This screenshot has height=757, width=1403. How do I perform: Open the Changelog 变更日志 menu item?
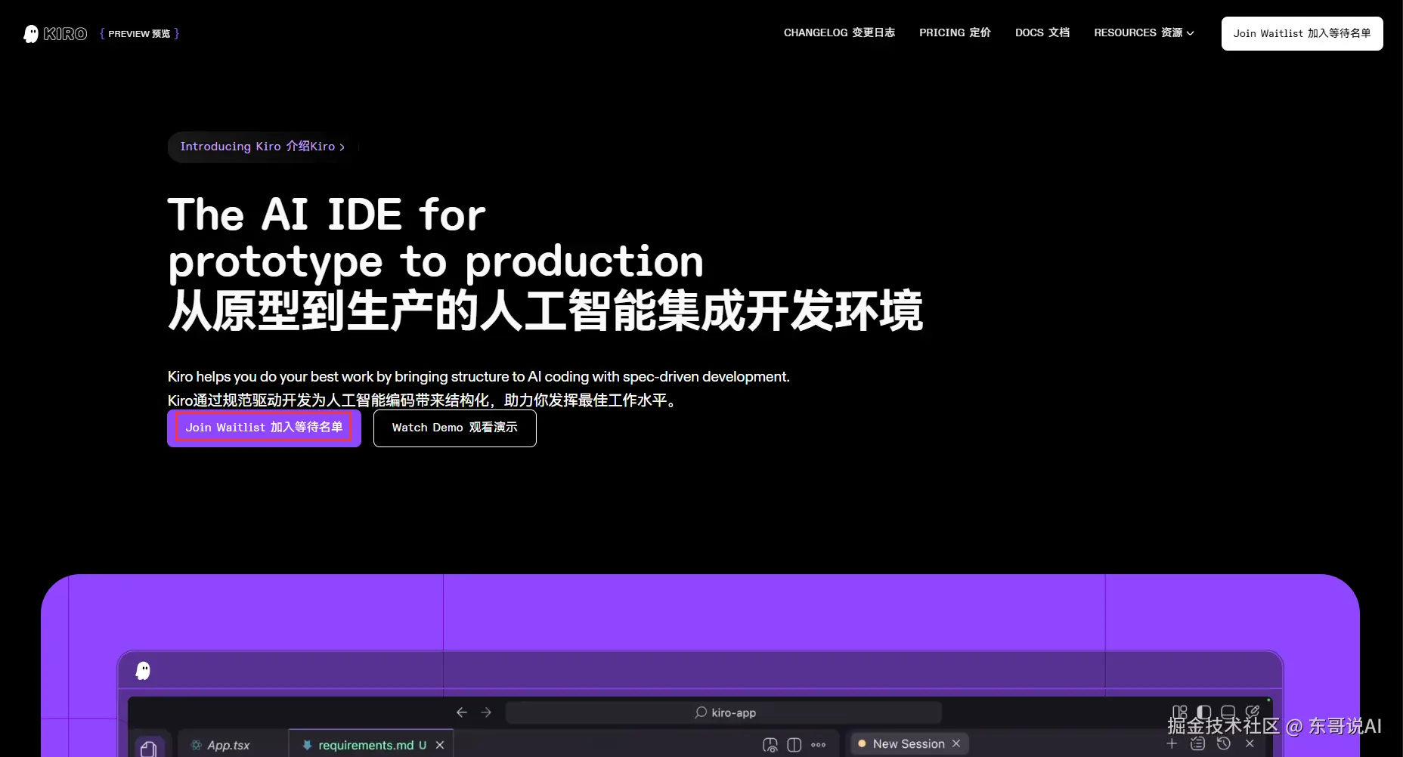pos(839,33)
